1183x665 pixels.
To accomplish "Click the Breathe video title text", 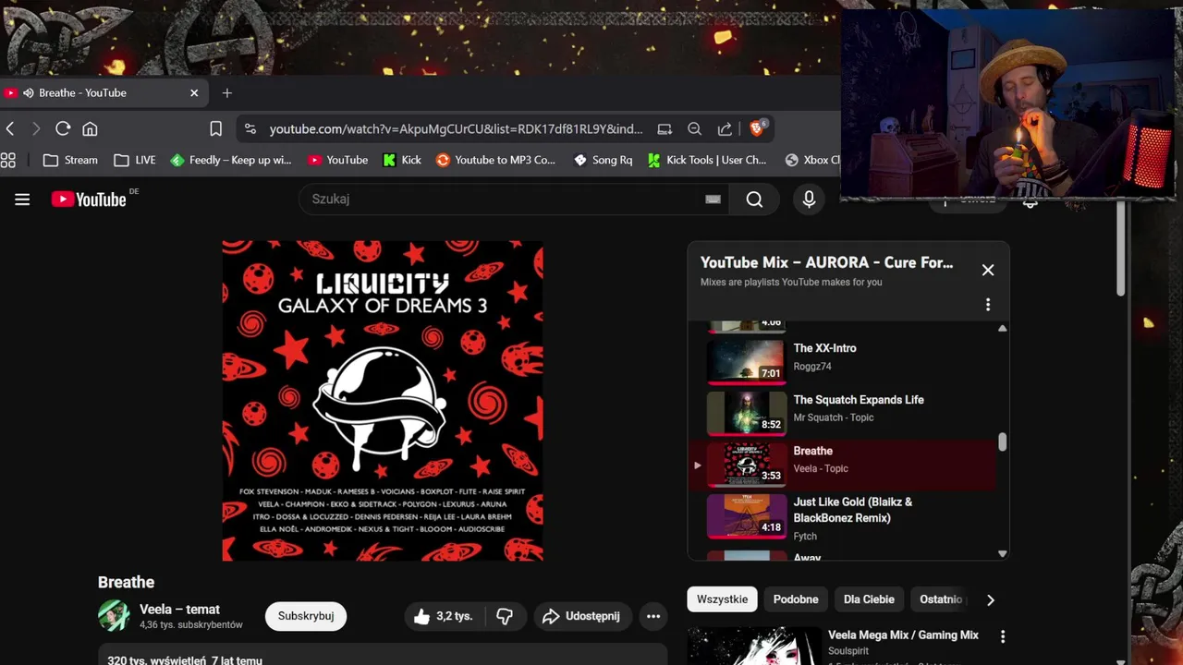I will point(126,582).
